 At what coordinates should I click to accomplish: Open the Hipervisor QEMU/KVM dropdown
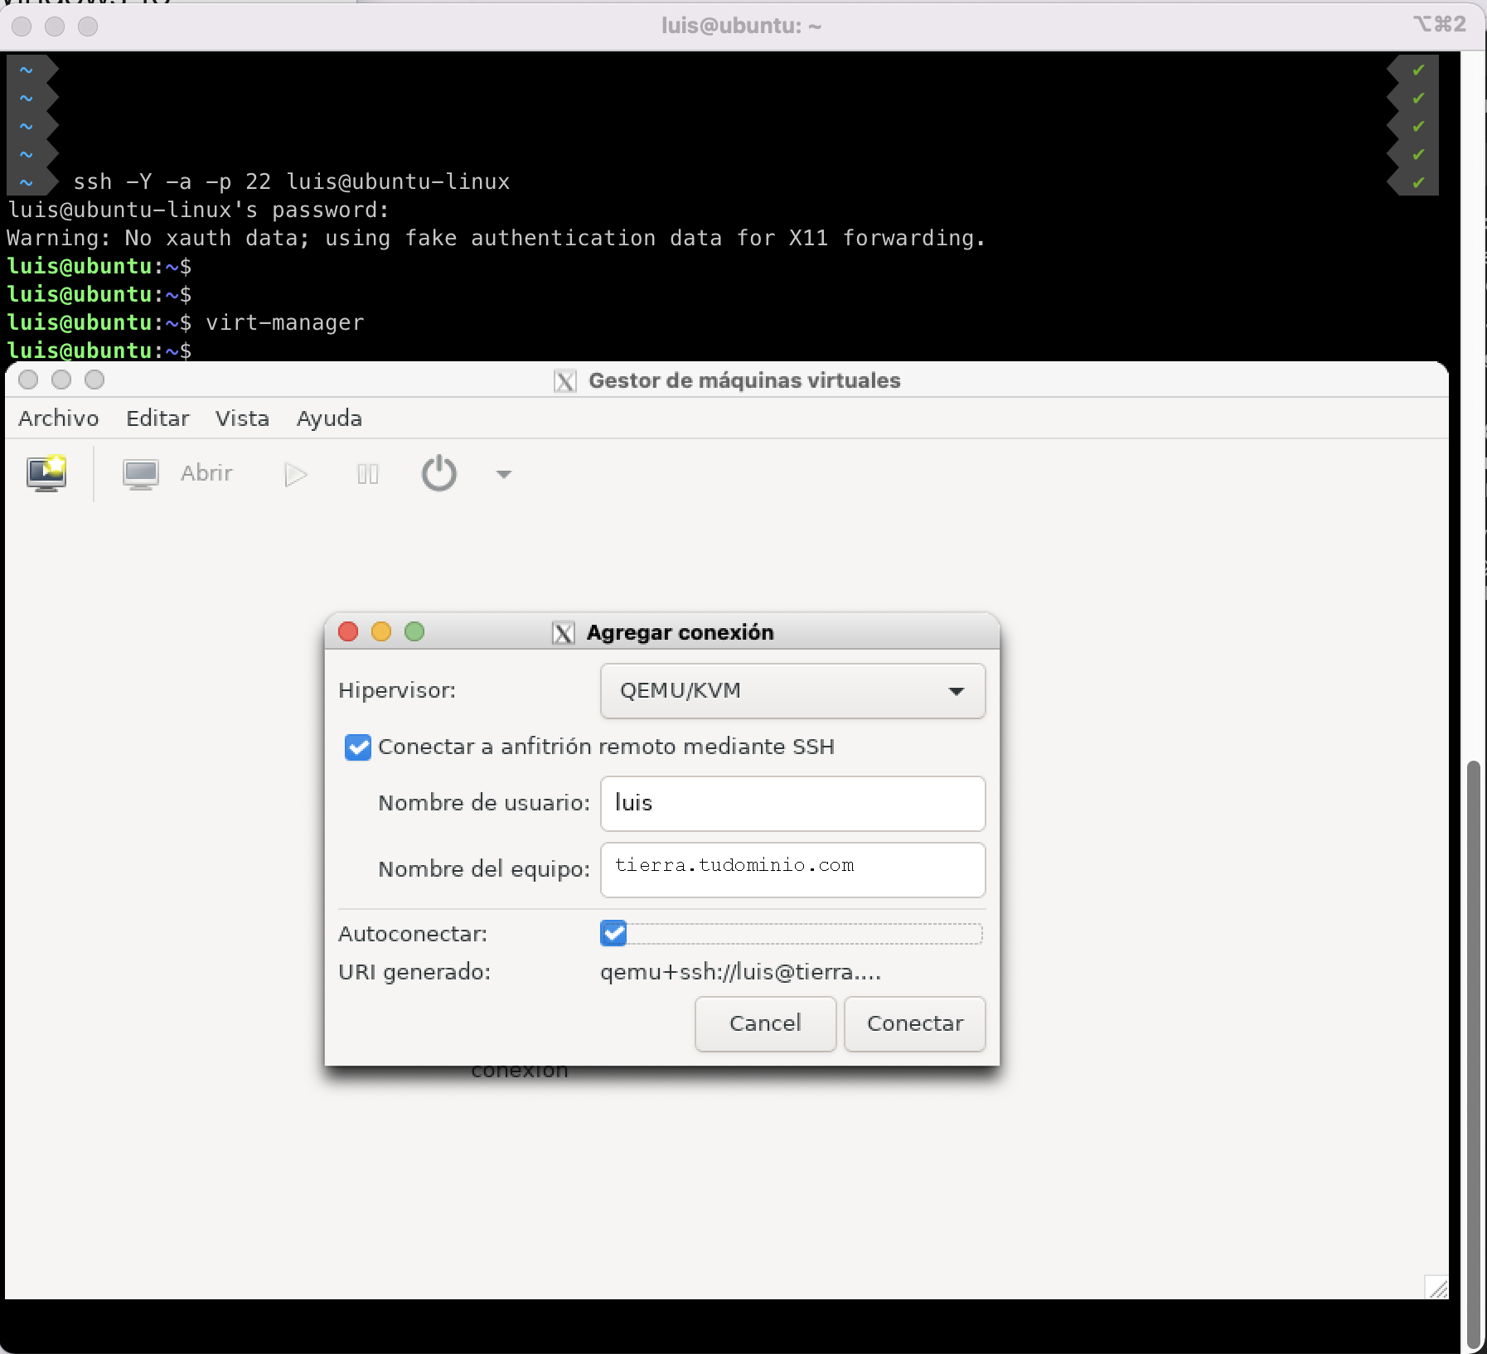pos(792,690)
